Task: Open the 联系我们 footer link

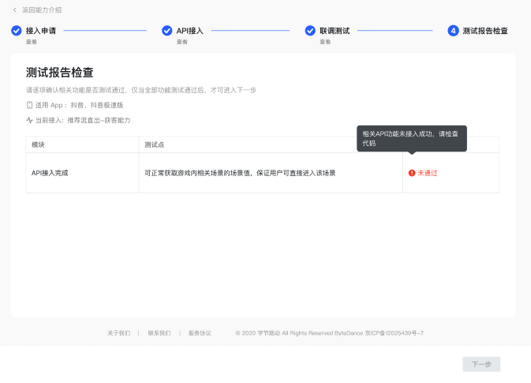Action: 159,333
